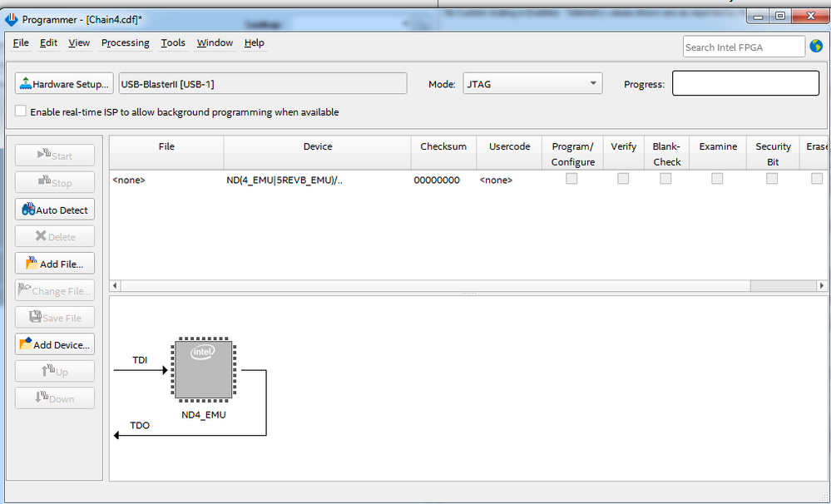Tick the Erase checkbox in device row
This screenshot has width=831, height=504.
click(x=817, y=179)
